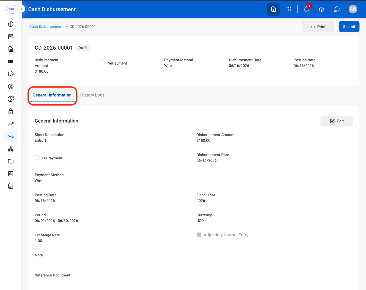Toggle the PrePayment checkbox under Short Description
Viewport: 366px width, 290px height.
point(37,158)
